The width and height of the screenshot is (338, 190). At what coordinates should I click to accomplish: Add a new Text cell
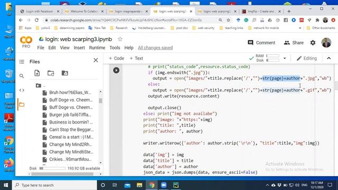(136, 58)
